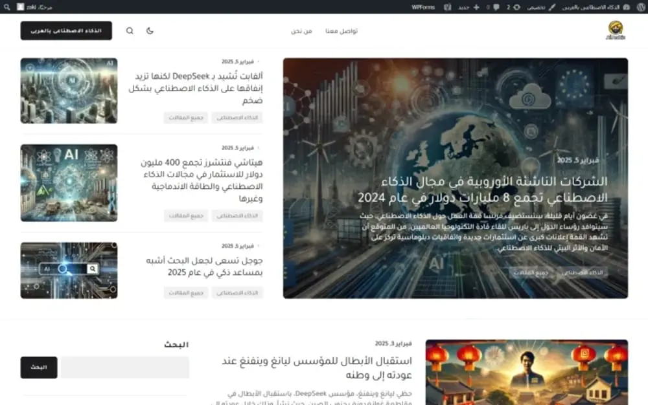Click the black البحث search submit button
Viewport: 648px width, 405px height.
(x=39, y=367)
